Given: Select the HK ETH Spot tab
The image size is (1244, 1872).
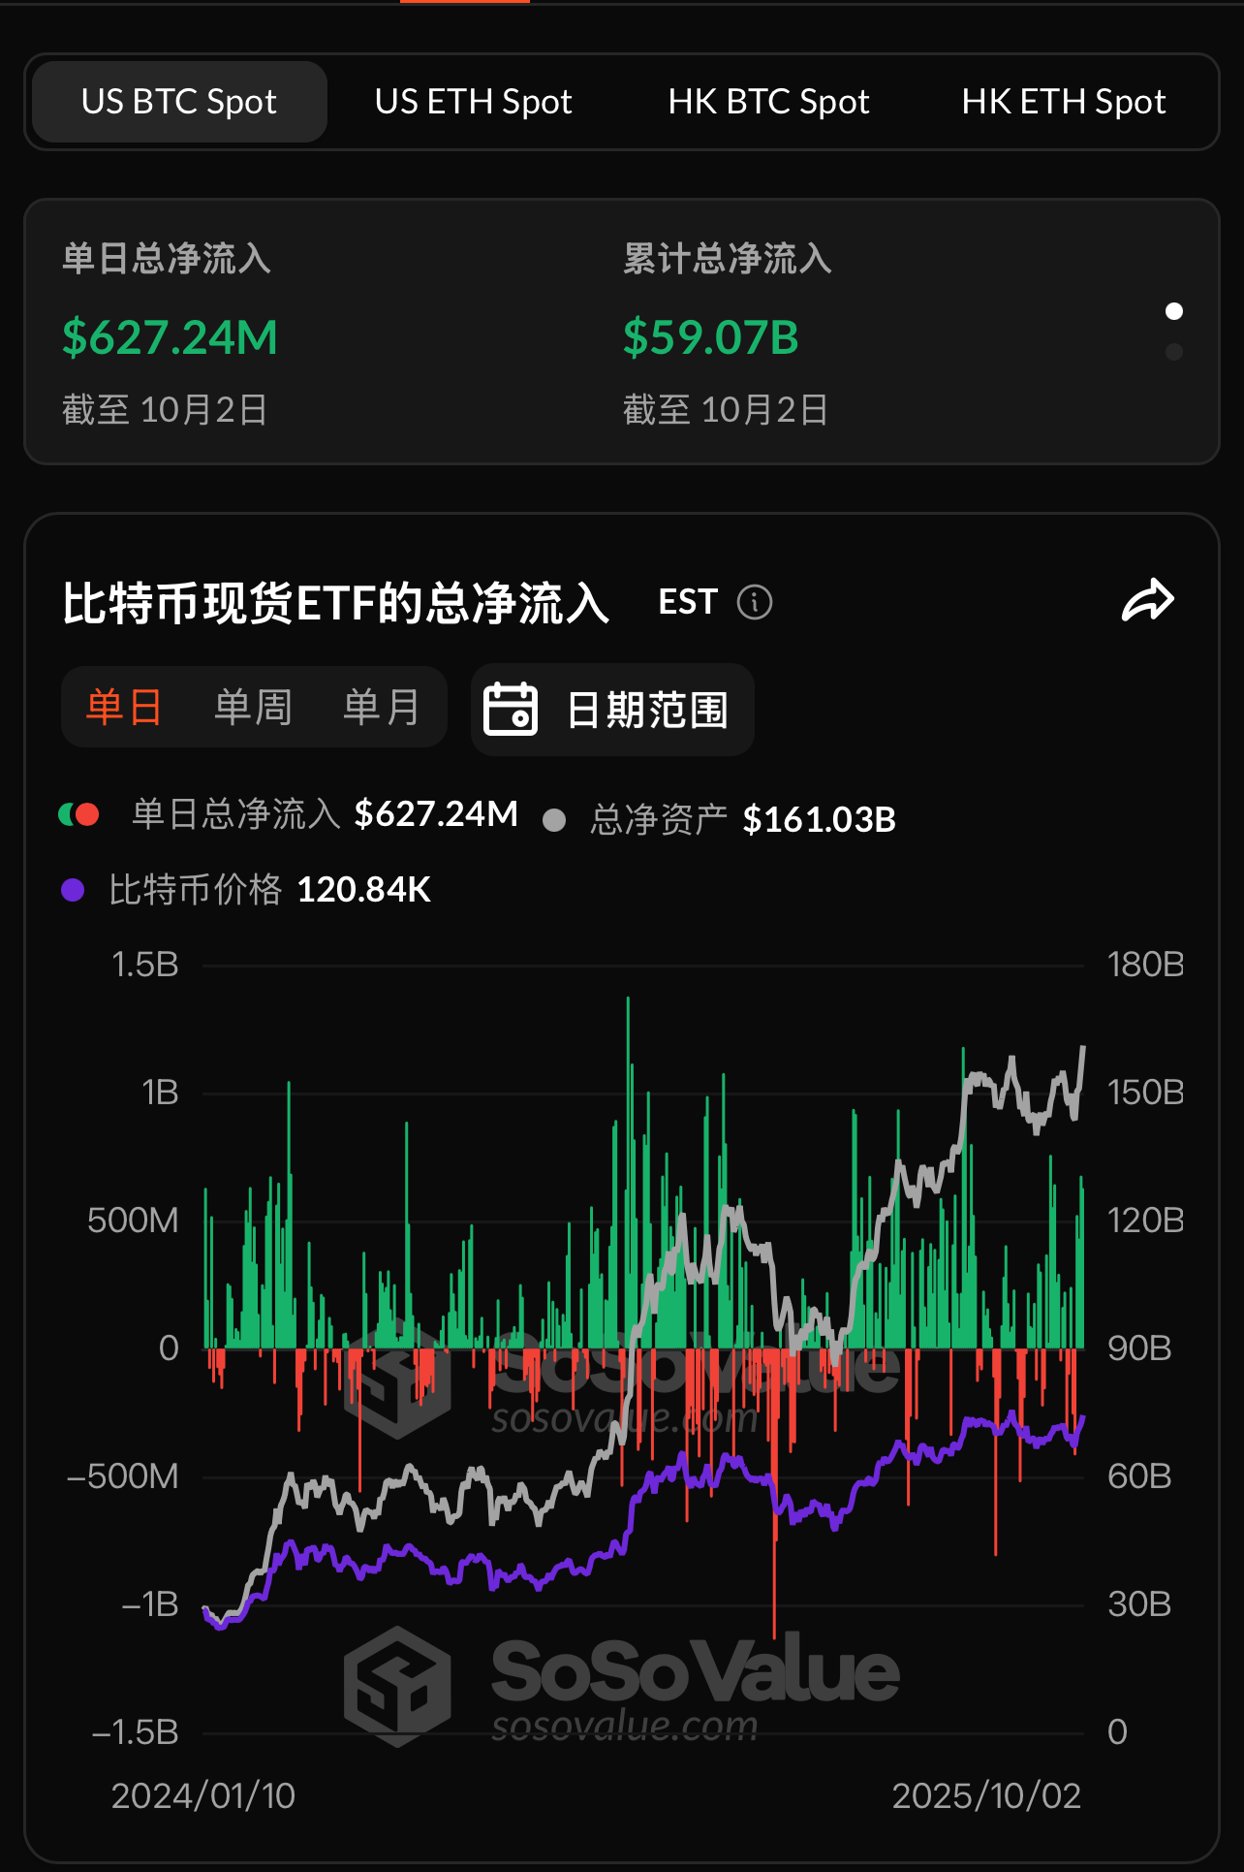Looking at the screenshot, I should 1063,102.
